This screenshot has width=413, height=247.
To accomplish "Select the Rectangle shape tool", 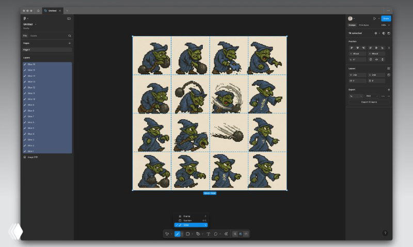I will tap(187, 234).
